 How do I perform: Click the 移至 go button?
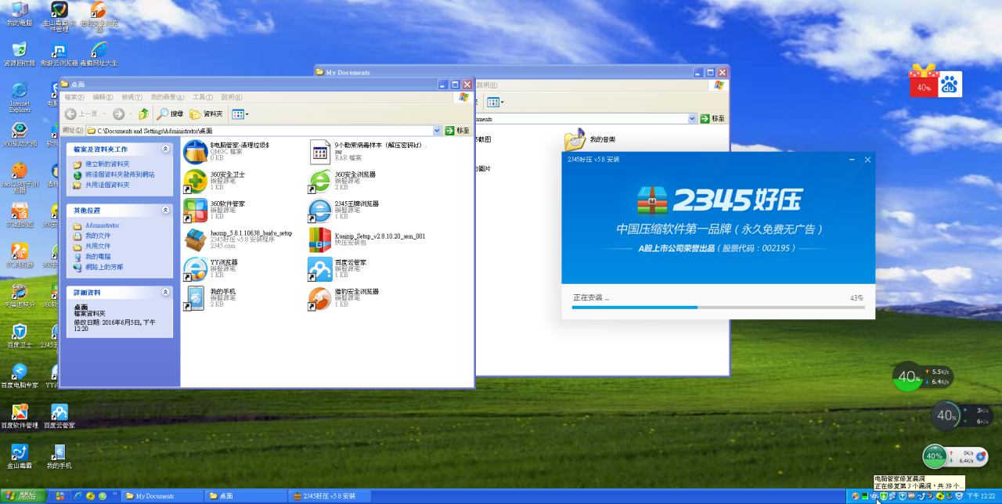pyautogui.click(x=458, y=131)
